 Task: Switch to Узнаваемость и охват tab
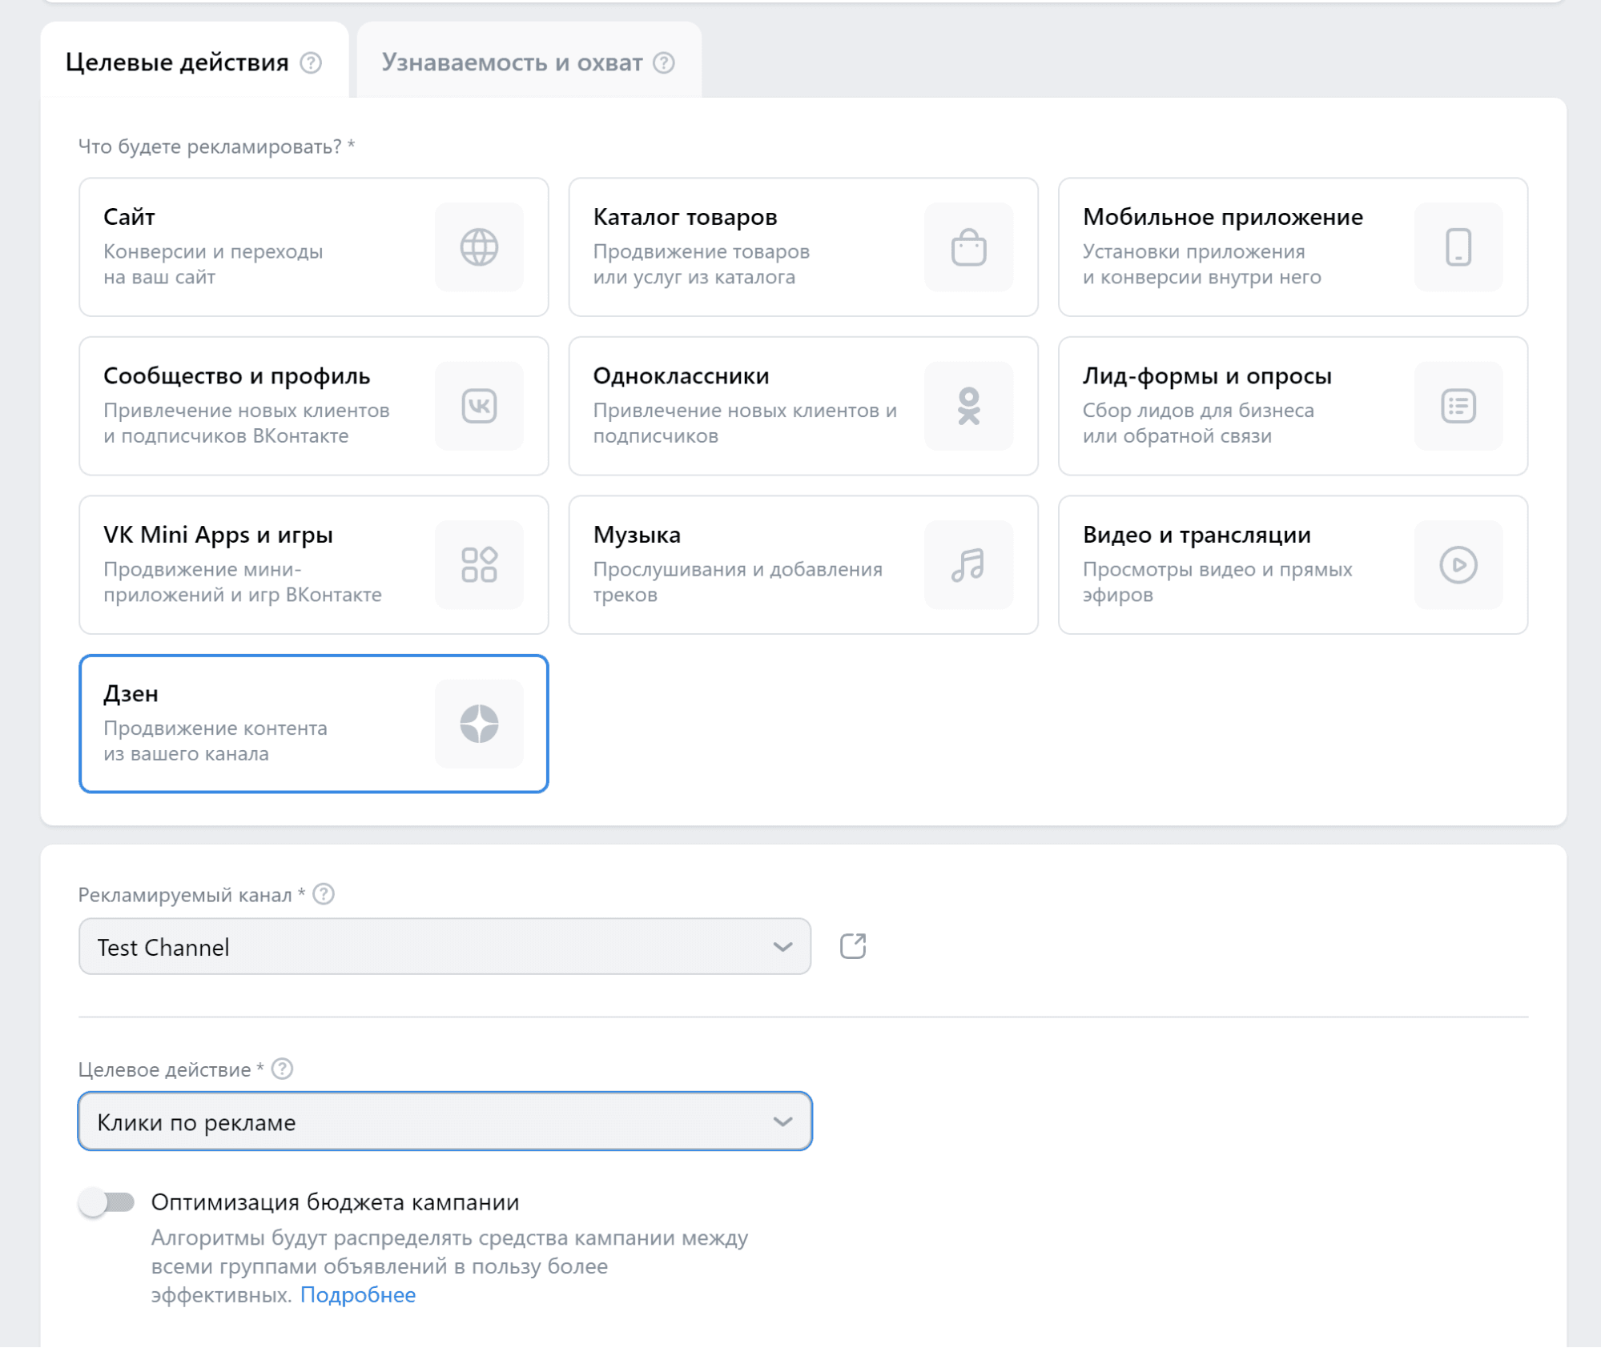pyautogui.click(x=529, y=61)
